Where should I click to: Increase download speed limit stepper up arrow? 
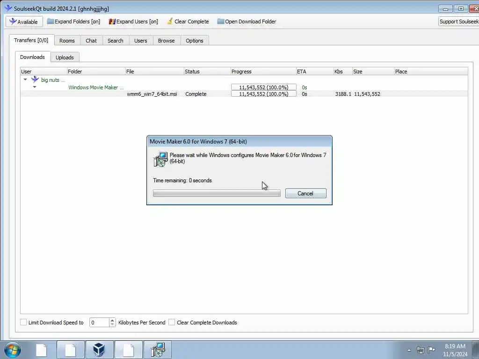point(112,320)
